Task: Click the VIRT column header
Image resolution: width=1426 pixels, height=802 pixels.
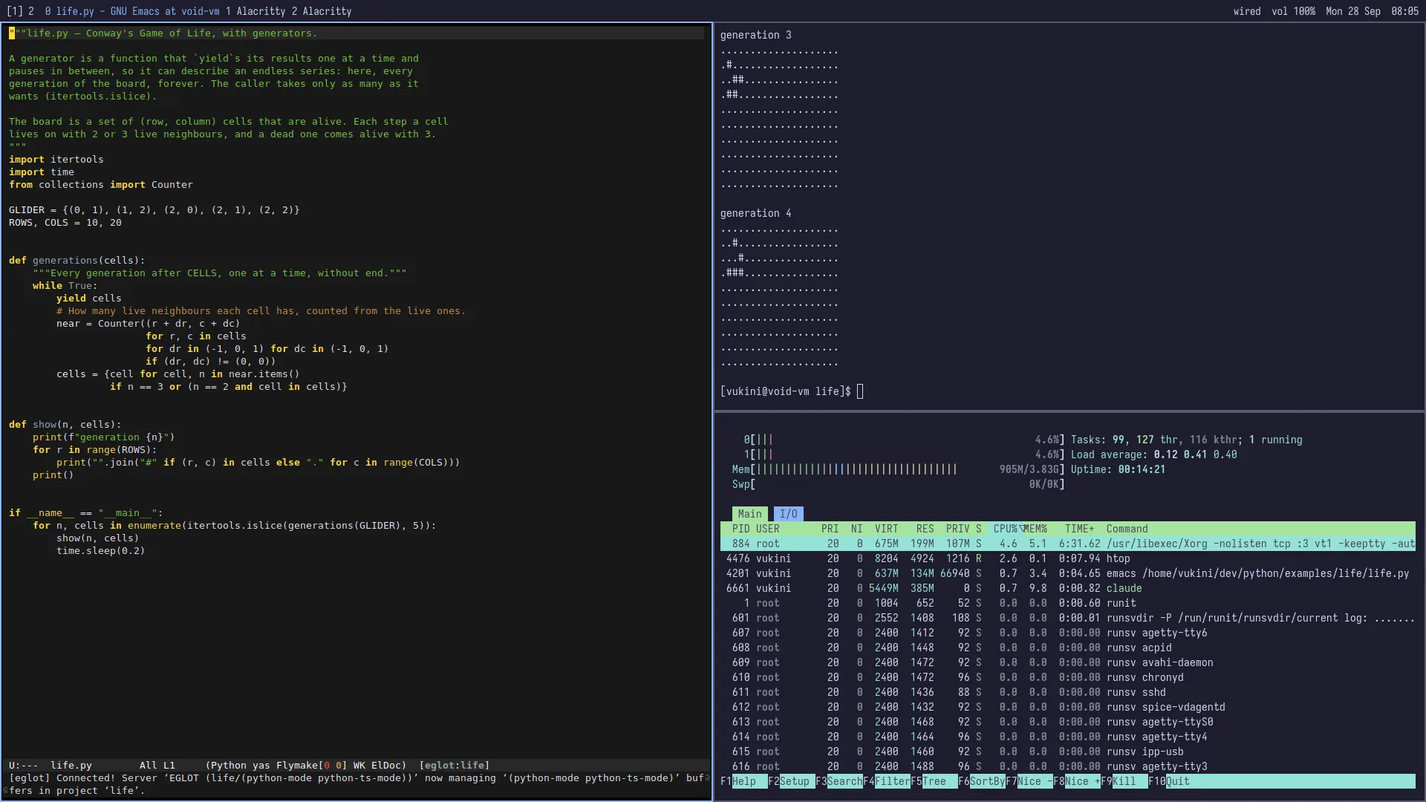Action: tap(886, 529)
